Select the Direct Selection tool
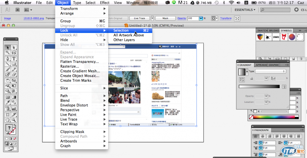 (14, 47)
